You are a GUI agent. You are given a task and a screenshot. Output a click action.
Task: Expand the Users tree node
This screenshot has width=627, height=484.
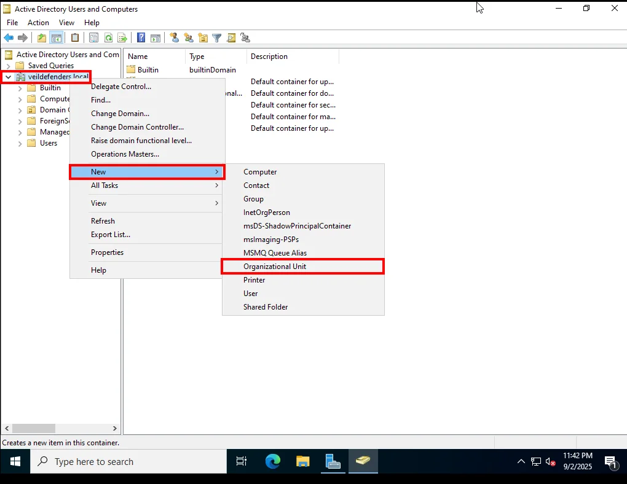(20, 144)
